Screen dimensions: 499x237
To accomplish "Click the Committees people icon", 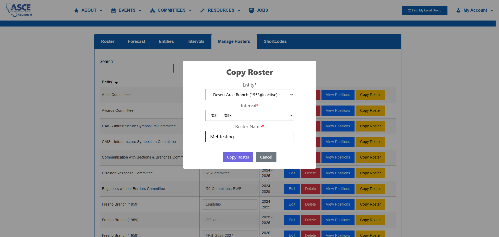I will [x=153, y=10].
